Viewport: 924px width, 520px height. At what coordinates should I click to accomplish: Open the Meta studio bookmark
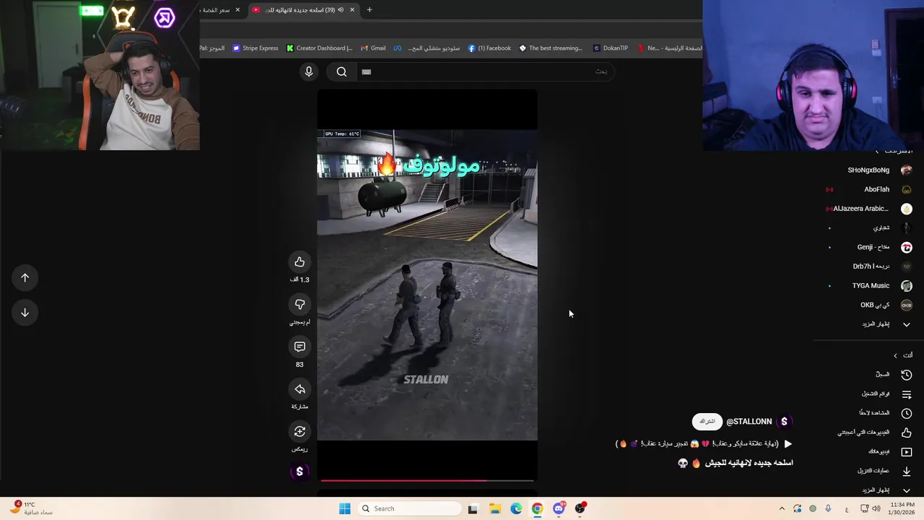click(x=427, y=48)
